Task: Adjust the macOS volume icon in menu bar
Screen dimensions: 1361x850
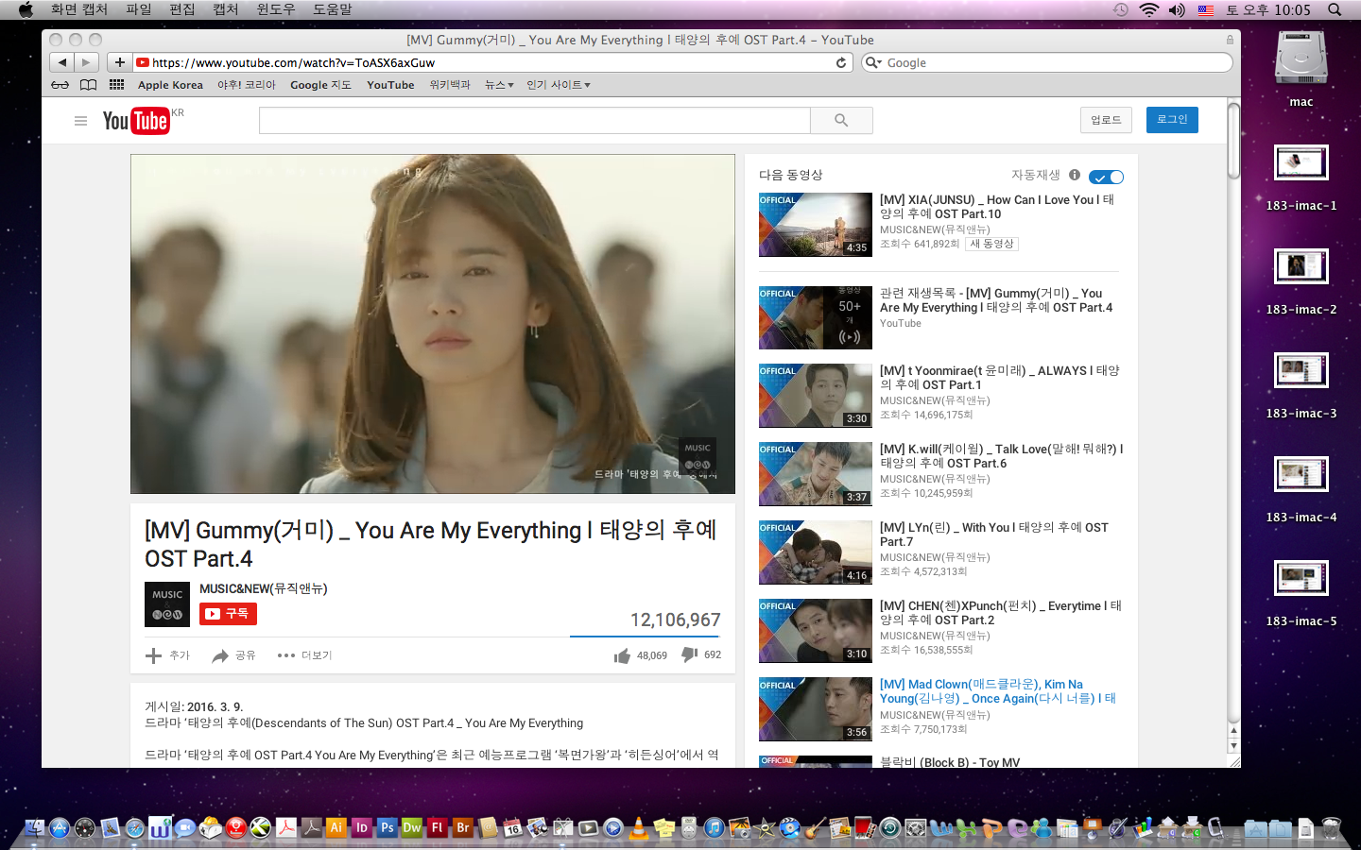Action: (x=1177, y=9)
